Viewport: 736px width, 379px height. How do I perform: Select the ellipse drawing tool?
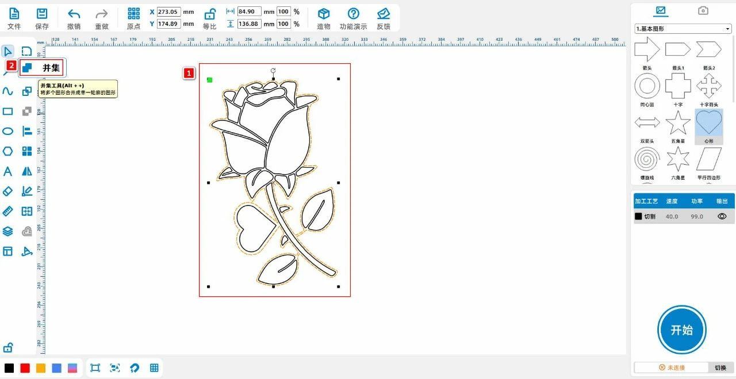click(8, 132)
